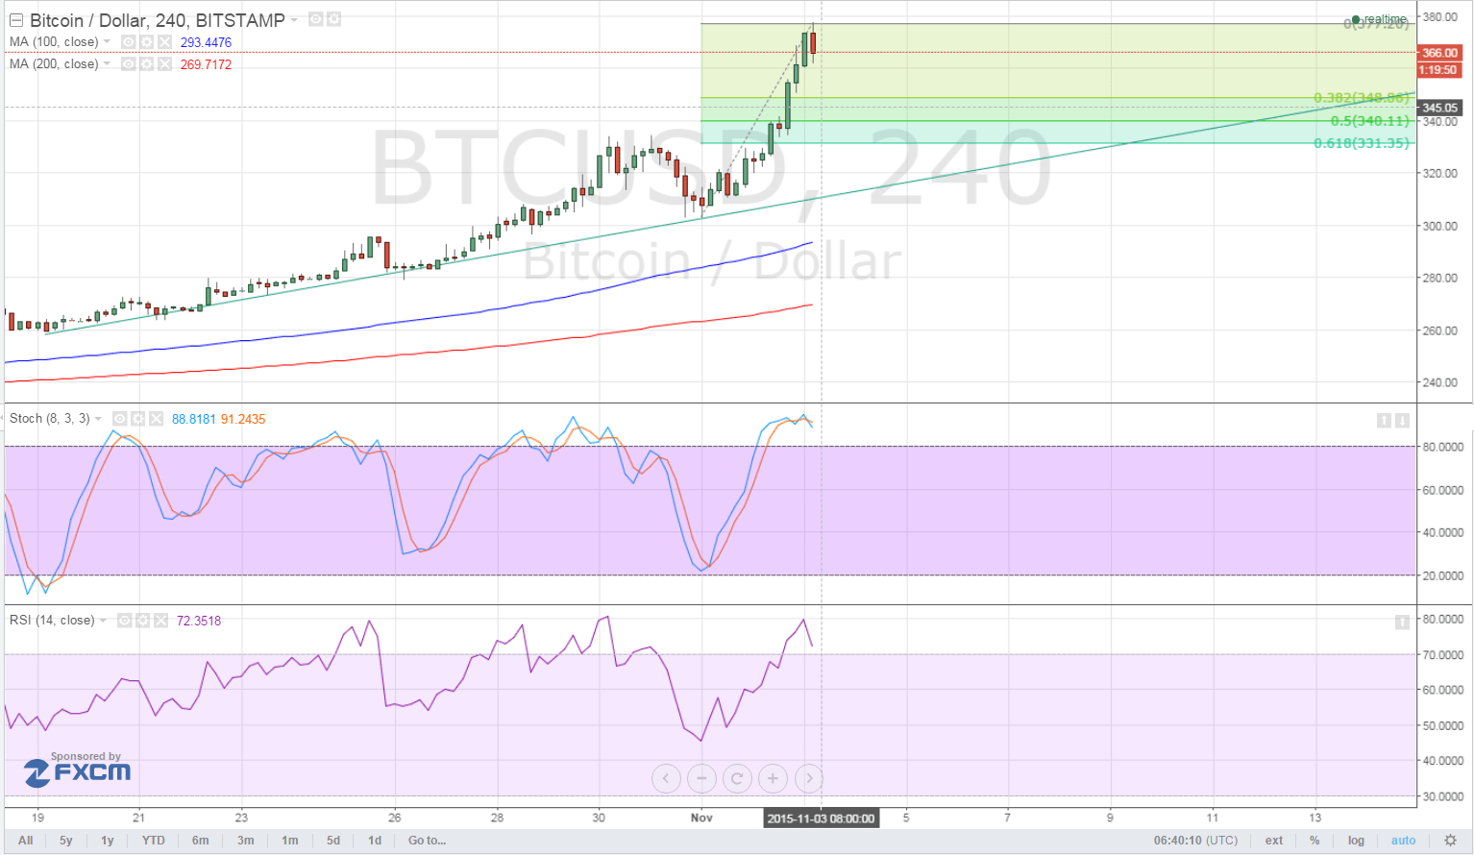Remove the MA (100, close) indicator
The height and width of the screenshot is (855, 1474).
click(164, 41)
